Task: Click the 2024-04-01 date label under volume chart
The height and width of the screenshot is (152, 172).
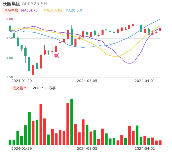Action: (145, 148)
